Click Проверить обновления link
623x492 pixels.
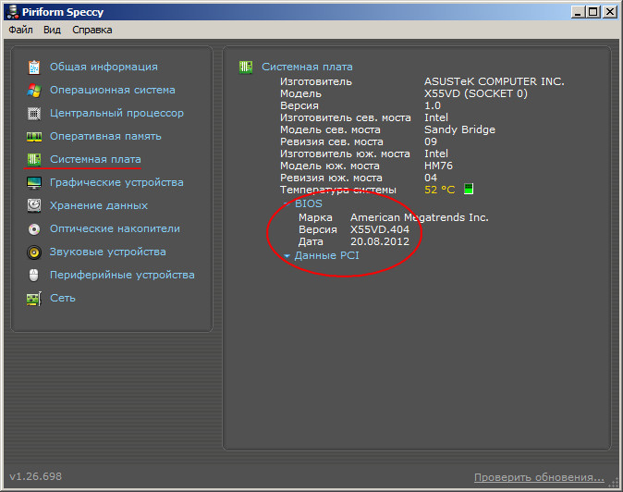[x=539, y=477]
